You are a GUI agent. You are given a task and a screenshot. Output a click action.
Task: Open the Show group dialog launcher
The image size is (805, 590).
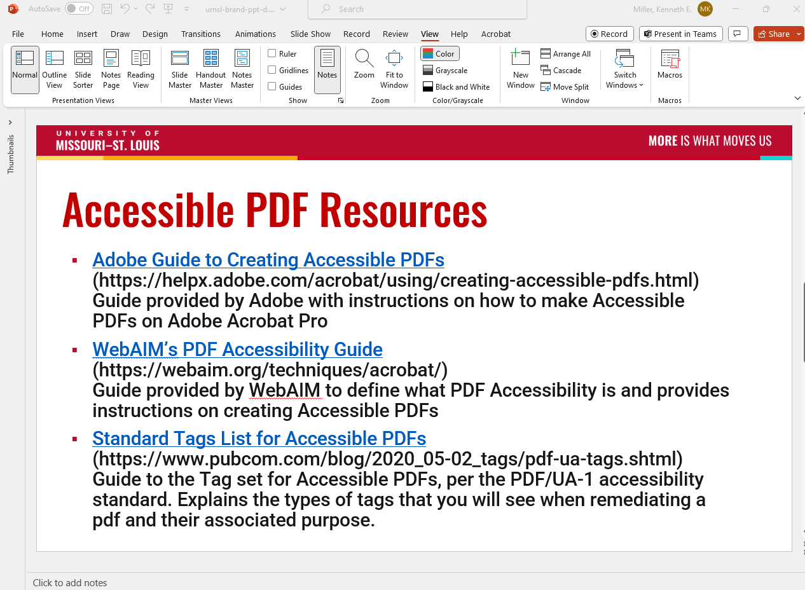pyautogui.click(x=341, y=100)
